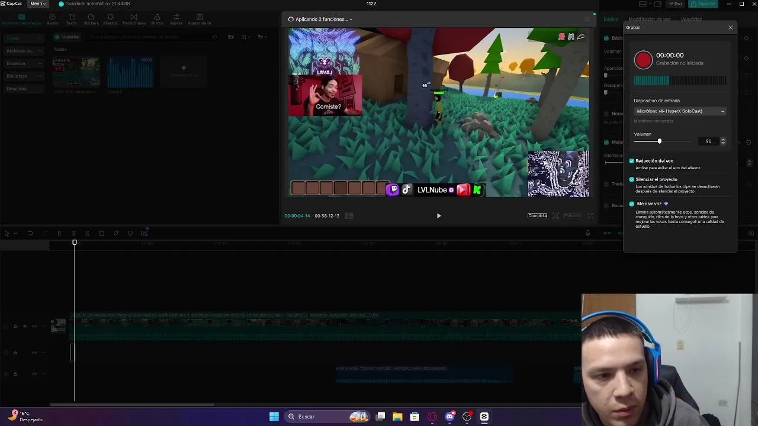Toggle the Silenciar el proyecto checkbox
Viewport: 758px width, 426px height.
632,179
